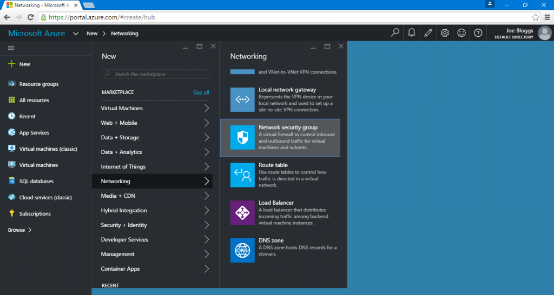Open Load Balancer title text
The height and width of the screenshot is (295, 554).
[276, 203]
